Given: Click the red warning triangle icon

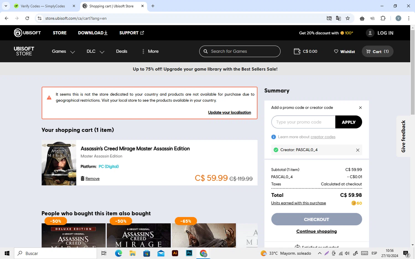Looking at the screenshot, I should tap(49, 97).
